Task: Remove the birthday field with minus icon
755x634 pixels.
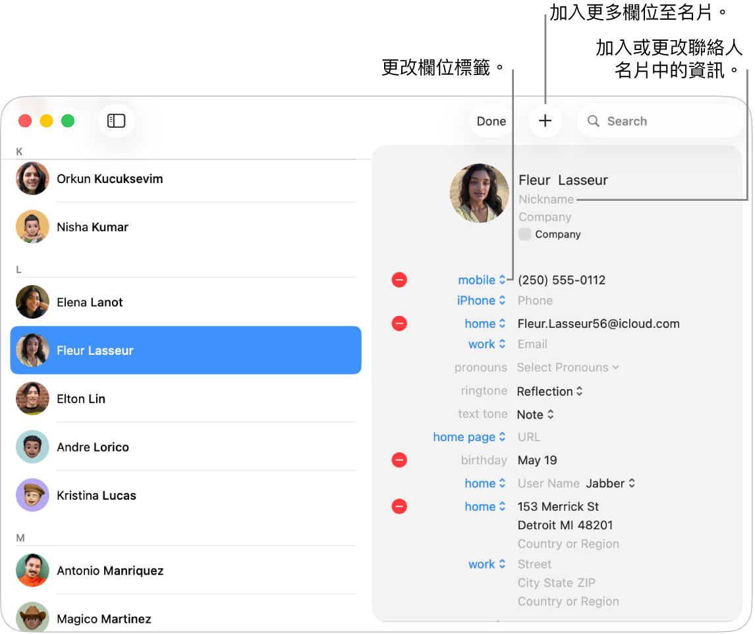Action: click(x=399, y=460)
